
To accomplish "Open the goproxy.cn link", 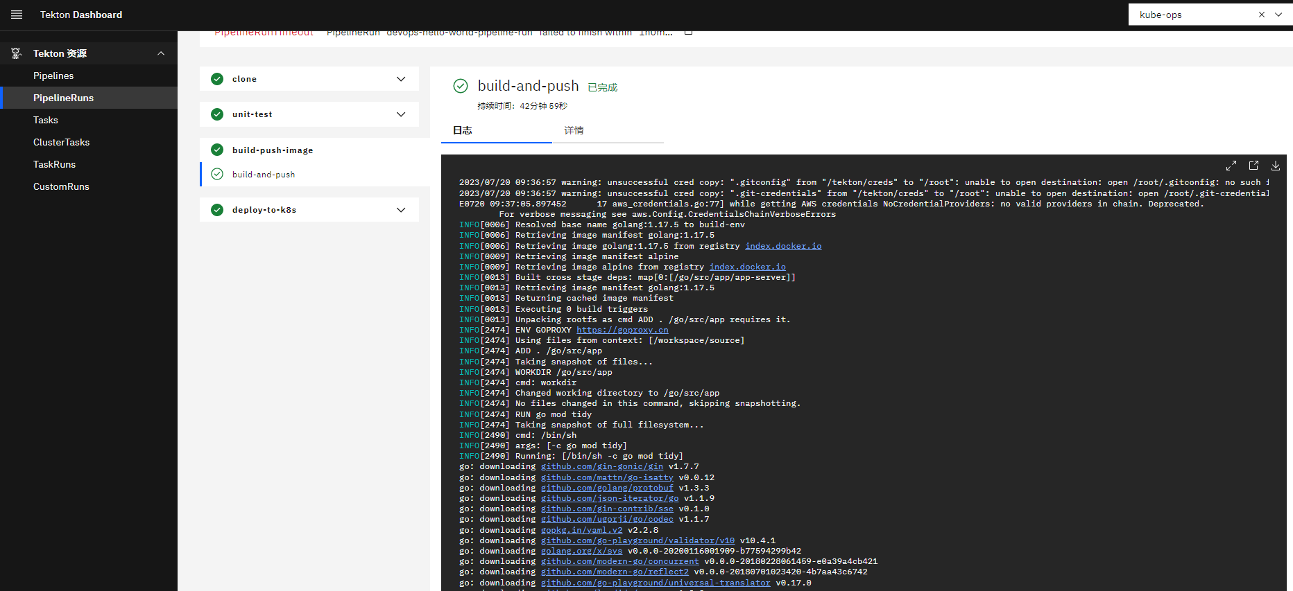I will (x=622, y=330).
